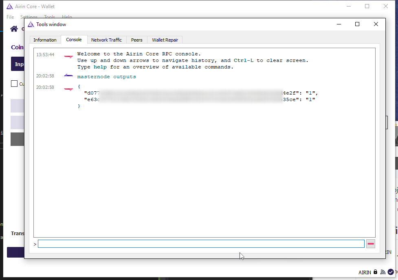398x280 pixels.
Task: Click the Airin logo in Tools window title
Action: coord(31,24)
